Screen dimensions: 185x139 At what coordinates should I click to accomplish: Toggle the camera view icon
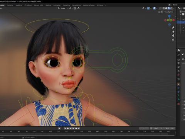173,36
